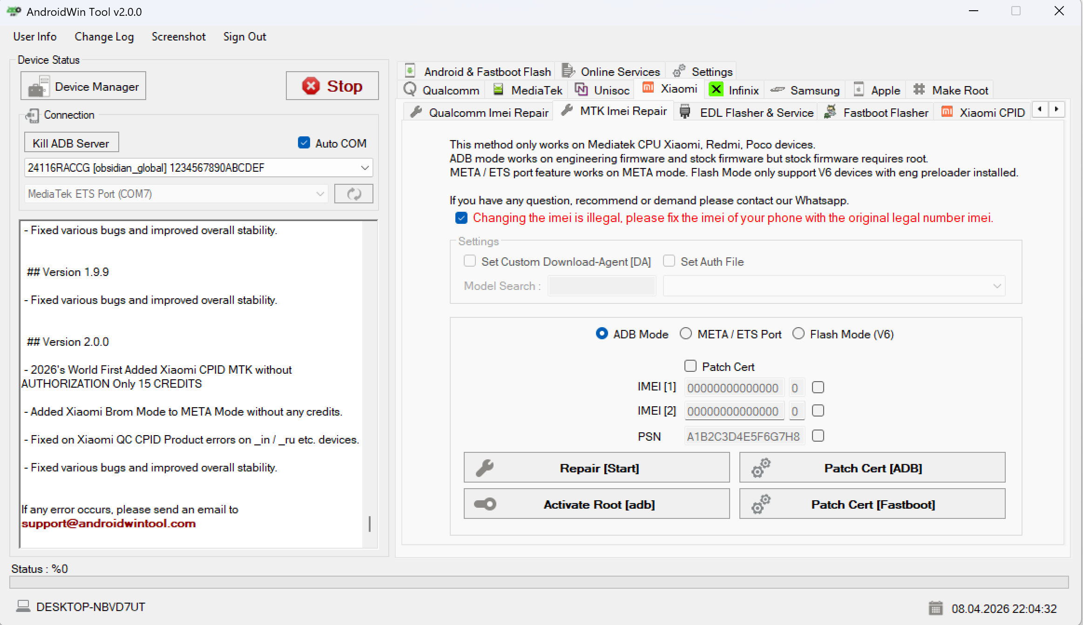Click the Make Root icon

pos(919,89)
